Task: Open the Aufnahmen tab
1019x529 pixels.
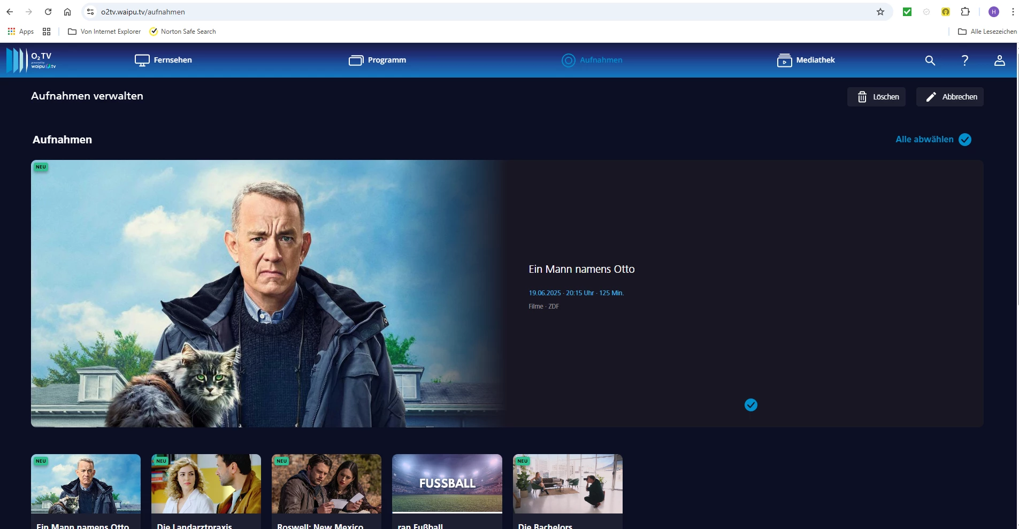Action: click(592, 60)
